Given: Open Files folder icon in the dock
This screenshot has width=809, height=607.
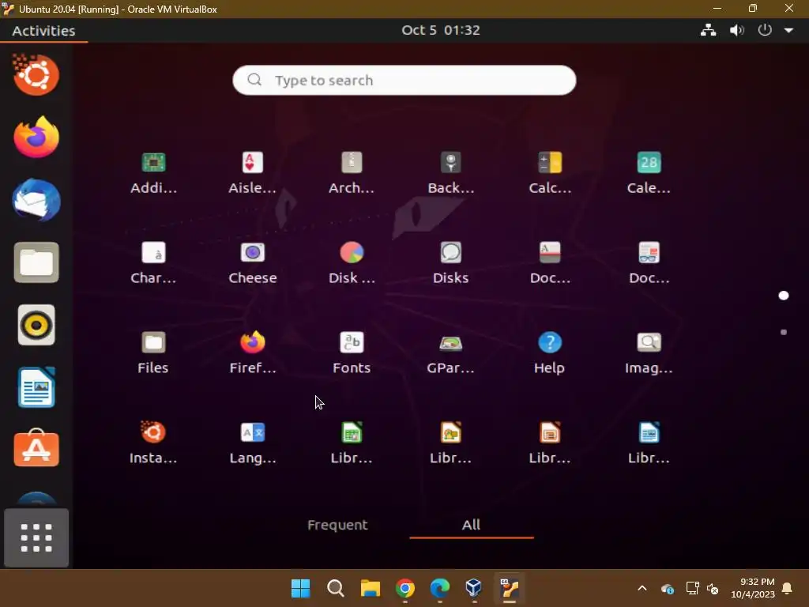Looking at the screenshot, I should (x=36, y=262).
